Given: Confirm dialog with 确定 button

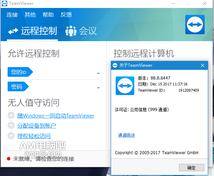Looking at the screenshot, I should 191,168.
